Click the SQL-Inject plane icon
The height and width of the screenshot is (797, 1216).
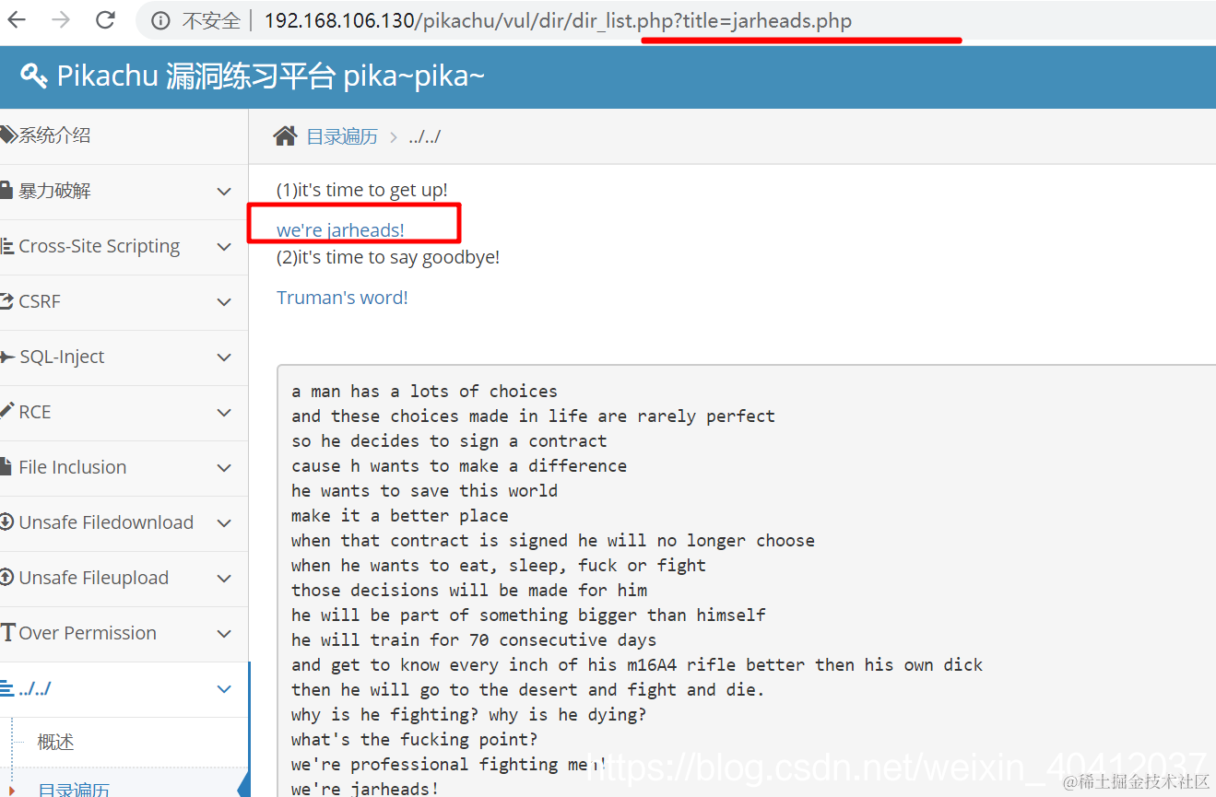7,357
